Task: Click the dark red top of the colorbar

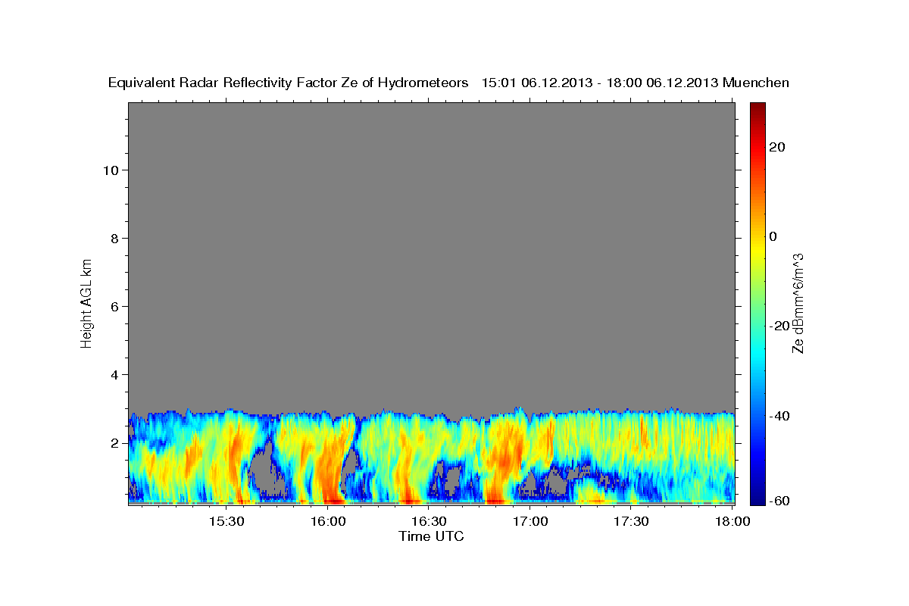Action: 757,108
